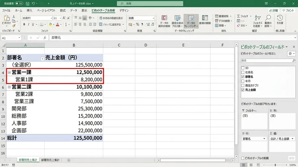Click the Center alignment icon

80,24
